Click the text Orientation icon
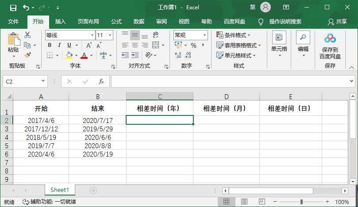The height and width of the screenshot is (207, 358). 148,55
